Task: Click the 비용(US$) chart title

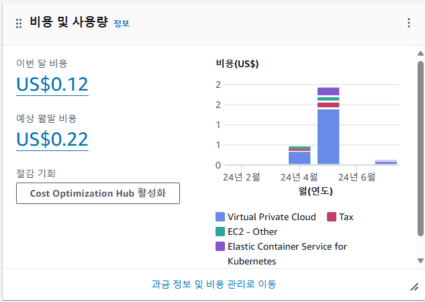Action: pos(237,64)
